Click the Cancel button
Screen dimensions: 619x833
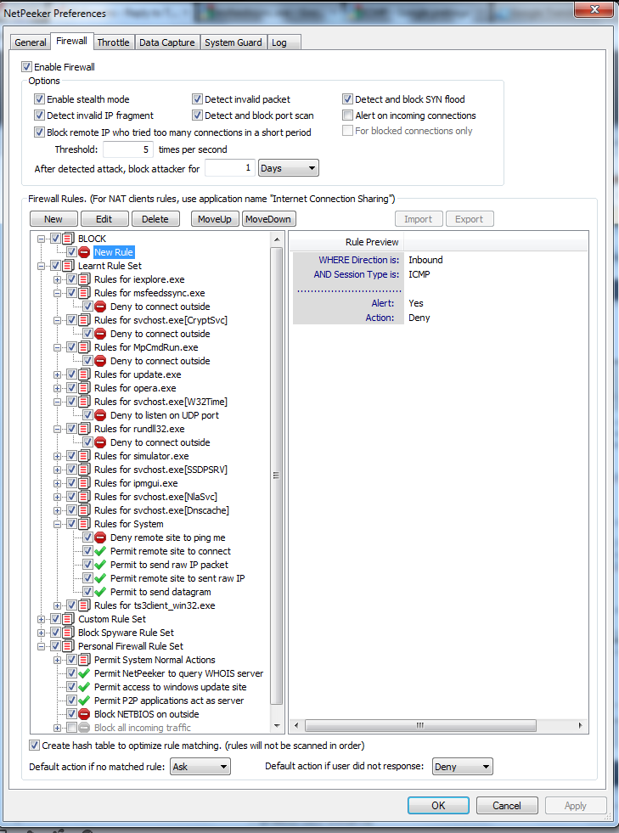click(x=507, y=805)
